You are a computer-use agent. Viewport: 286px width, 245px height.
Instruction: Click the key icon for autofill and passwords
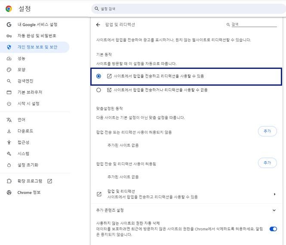pyautogui.click(x=9, y=36)
